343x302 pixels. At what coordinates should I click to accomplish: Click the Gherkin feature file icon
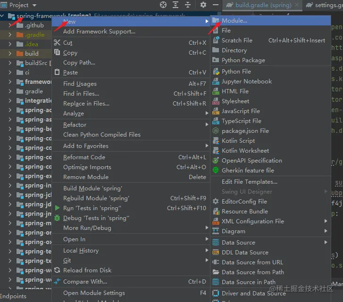point(216,170)
